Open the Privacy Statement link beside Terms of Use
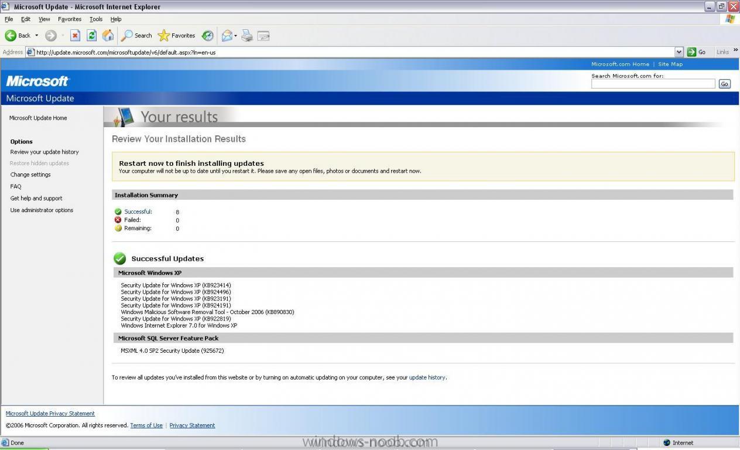Viewport: 740px width, 450px height. [192, 425]
